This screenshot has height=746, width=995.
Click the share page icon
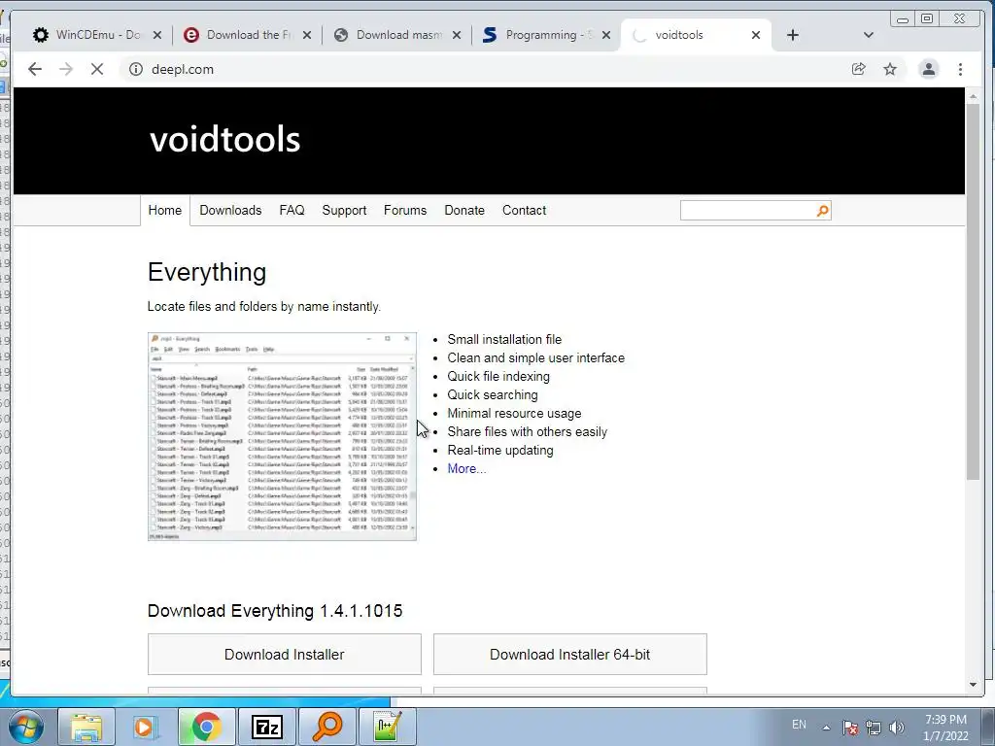tap(859, 69)
